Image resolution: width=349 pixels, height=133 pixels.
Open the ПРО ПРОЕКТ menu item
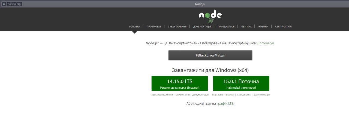pos(154,27)
